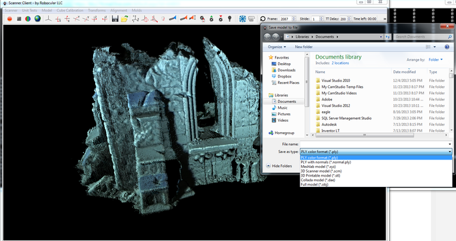
Task: Adjust the Stride value stepper arrows
Action: click(x=321, y=19)
